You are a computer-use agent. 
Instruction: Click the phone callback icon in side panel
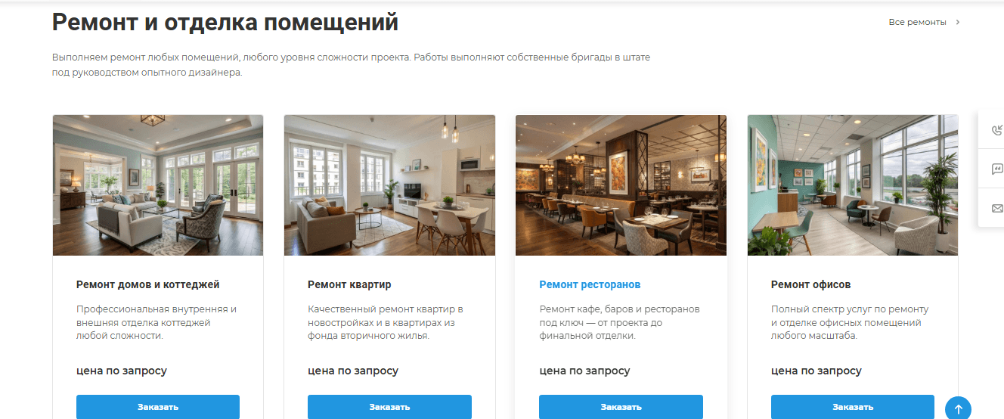click(996, 130)
